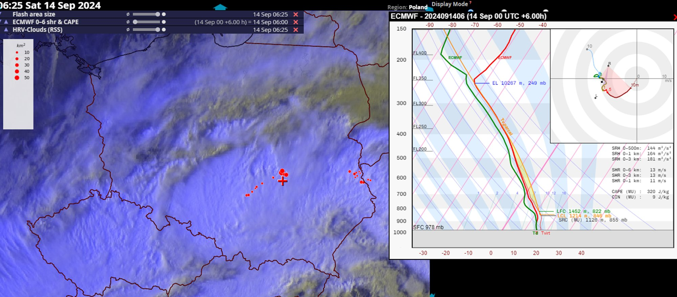The width and height of the screenshot is (677, 297).
Task: Set HRV-Clouds (RSS) opacity to zero icon
Action: (x=128, y=30)
